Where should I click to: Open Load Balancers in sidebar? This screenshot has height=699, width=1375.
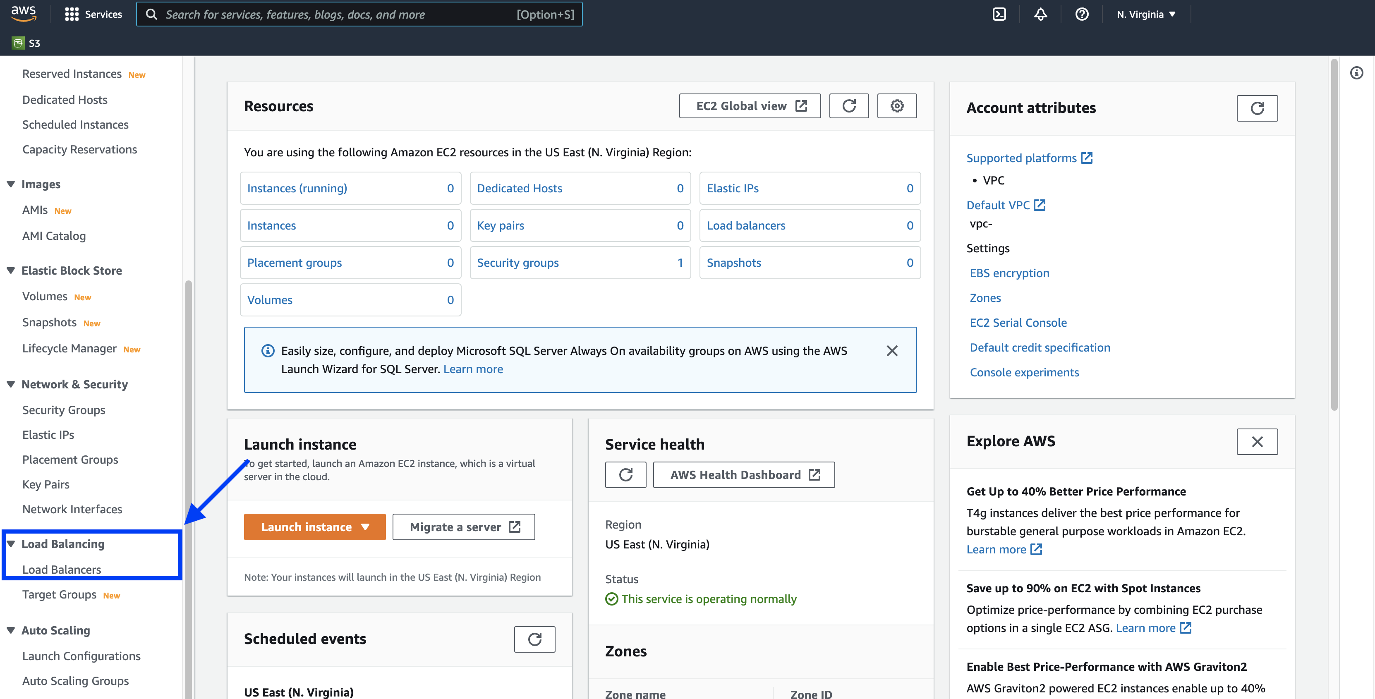click(x=61, y=570)
